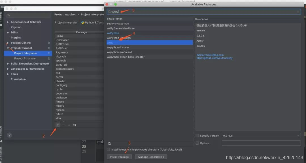Select baidu-aip in installed packages

pyautogui.click(x=79, y=65)
